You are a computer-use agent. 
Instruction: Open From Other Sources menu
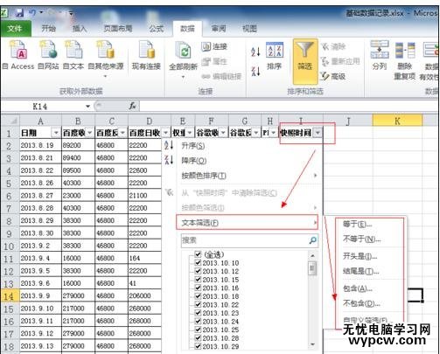(105, 59)
